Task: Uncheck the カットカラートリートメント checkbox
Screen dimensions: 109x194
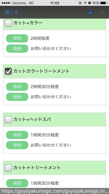Action: click(8, 71)
